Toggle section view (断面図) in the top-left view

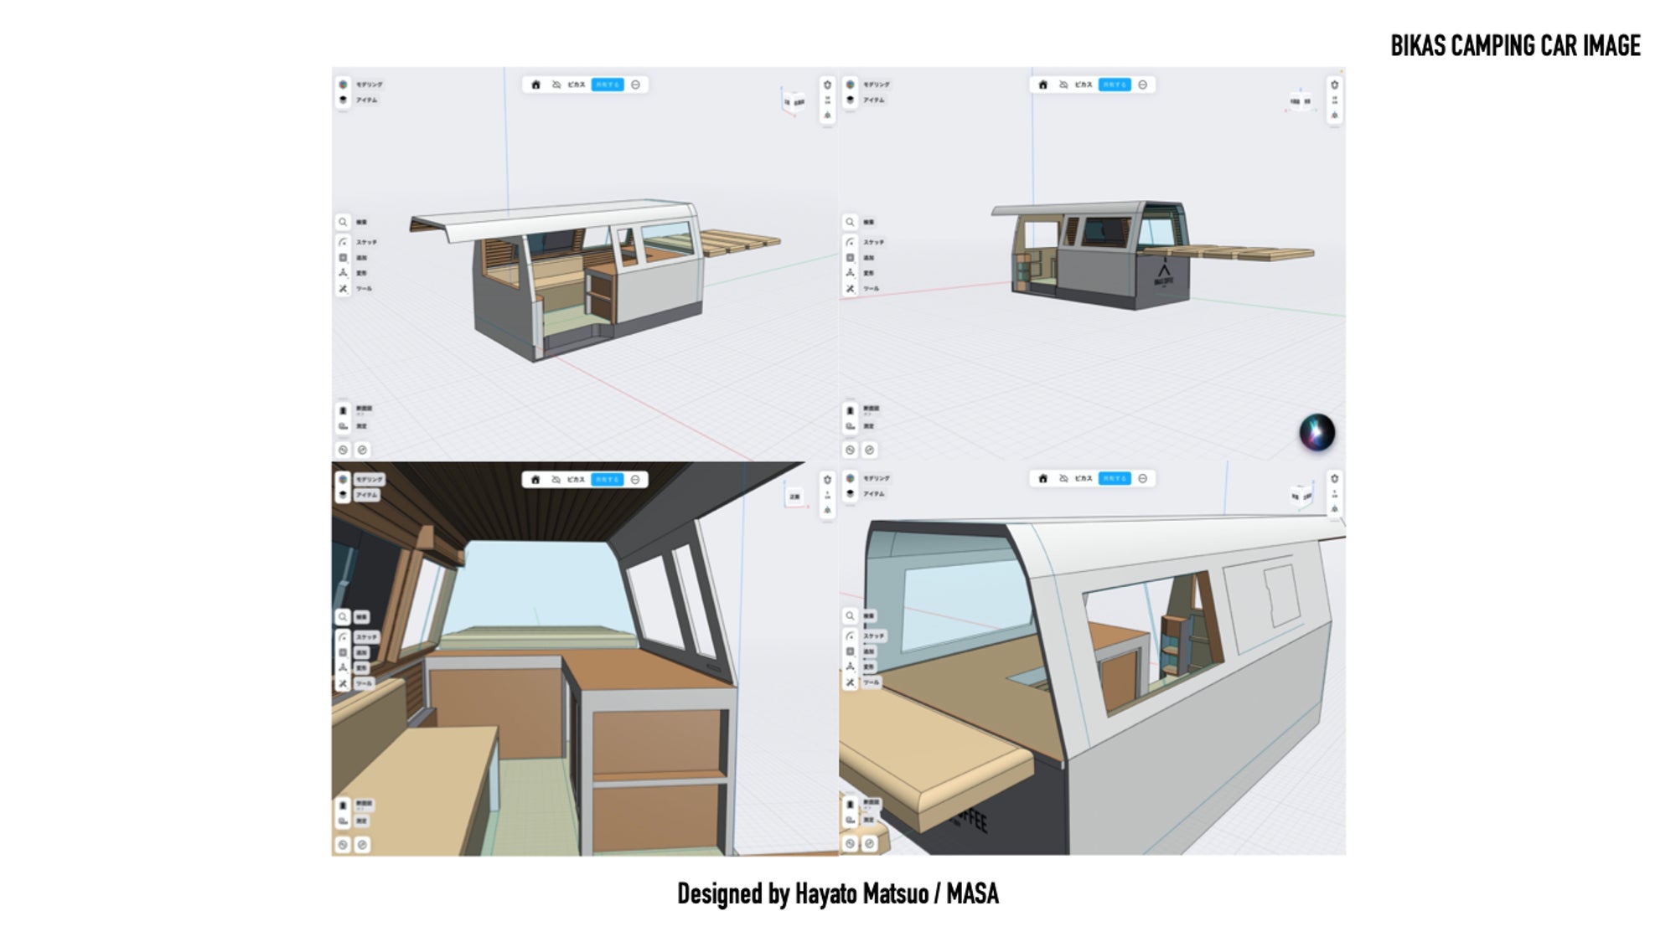[x=344, y=410]
